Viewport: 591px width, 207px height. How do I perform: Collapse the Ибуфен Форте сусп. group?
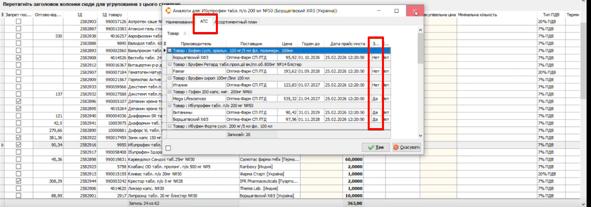tap(170, 127)
